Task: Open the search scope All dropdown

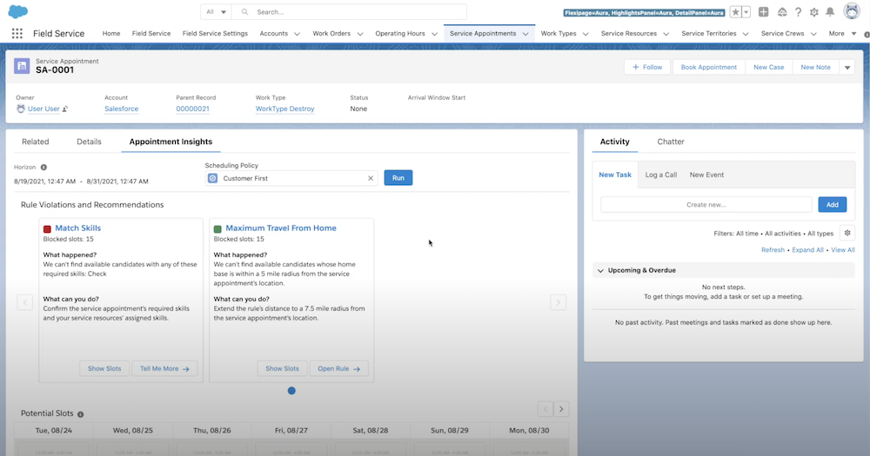Action: pos(214,12)
